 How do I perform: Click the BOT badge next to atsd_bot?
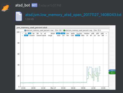pos(34,5)
